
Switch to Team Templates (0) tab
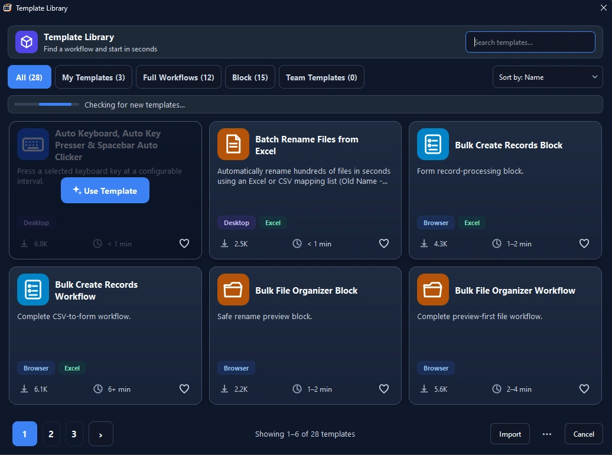tap(321, 77)
